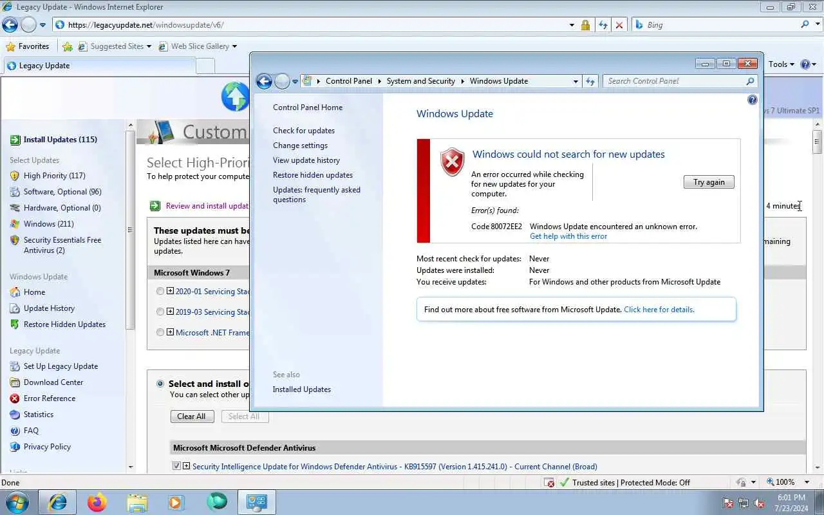The image size is (824, 515).
Task: Open the Suggested Sites dropdown
Action: tap(149, 46)
